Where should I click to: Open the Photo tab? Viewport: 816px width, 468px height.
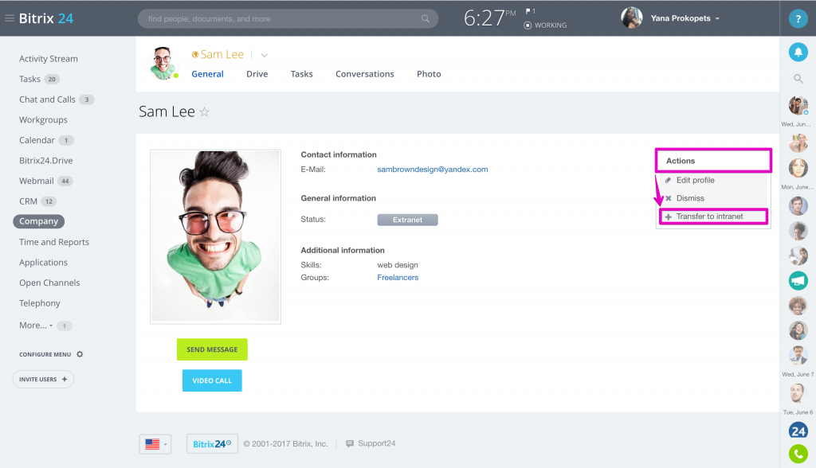click(x=429, y=74)
